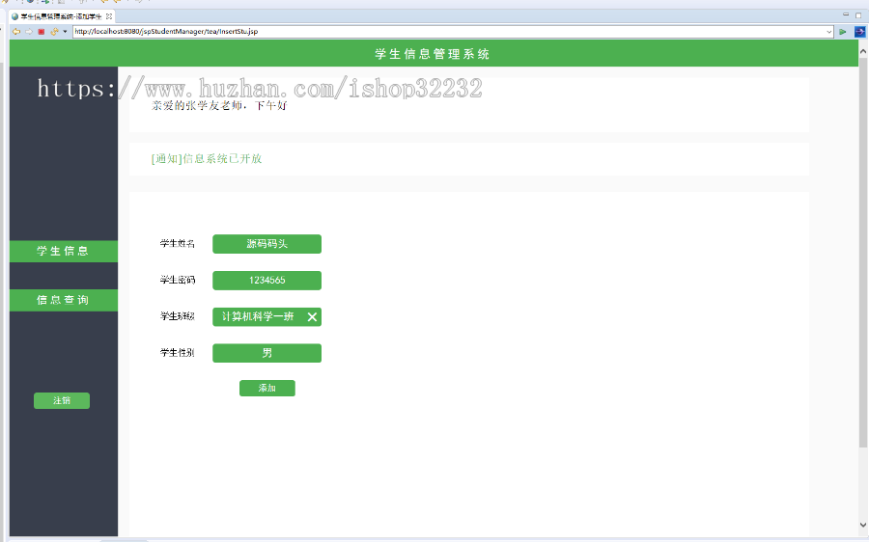Click the 学生班级 field containing 计算机科学一班

click(x=266, y=316)
